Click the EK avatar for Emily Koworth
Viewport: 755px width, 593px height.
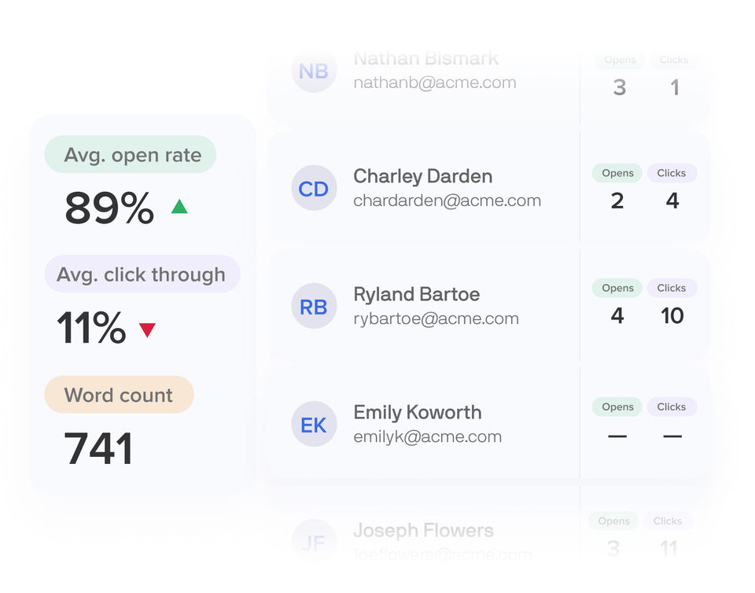tap(314, 424)
